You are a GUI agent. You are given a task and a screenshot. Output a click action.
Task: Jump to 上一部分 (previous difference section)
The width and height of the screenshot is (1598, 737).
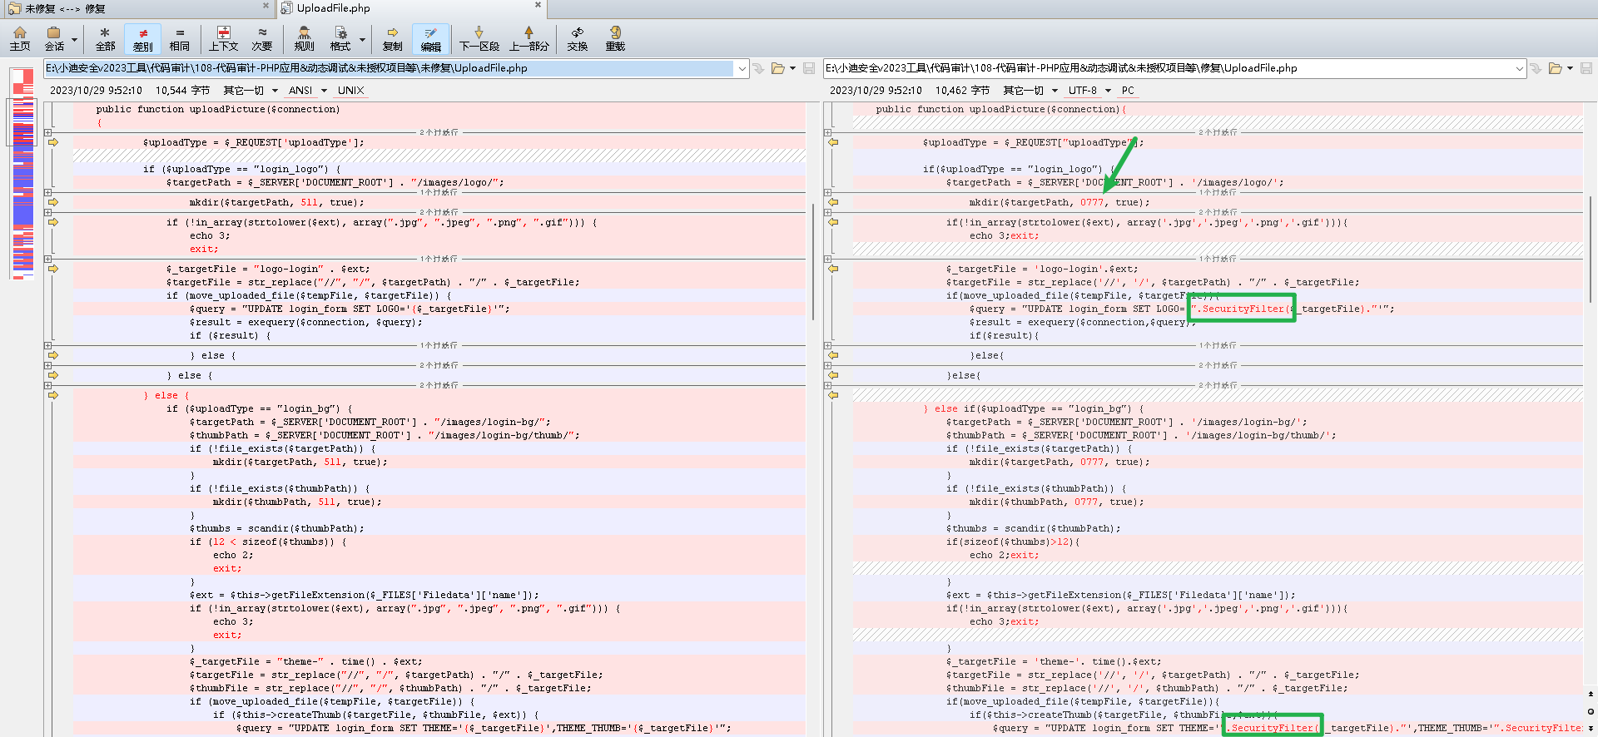pyautogui.click(x=529, y=38)
